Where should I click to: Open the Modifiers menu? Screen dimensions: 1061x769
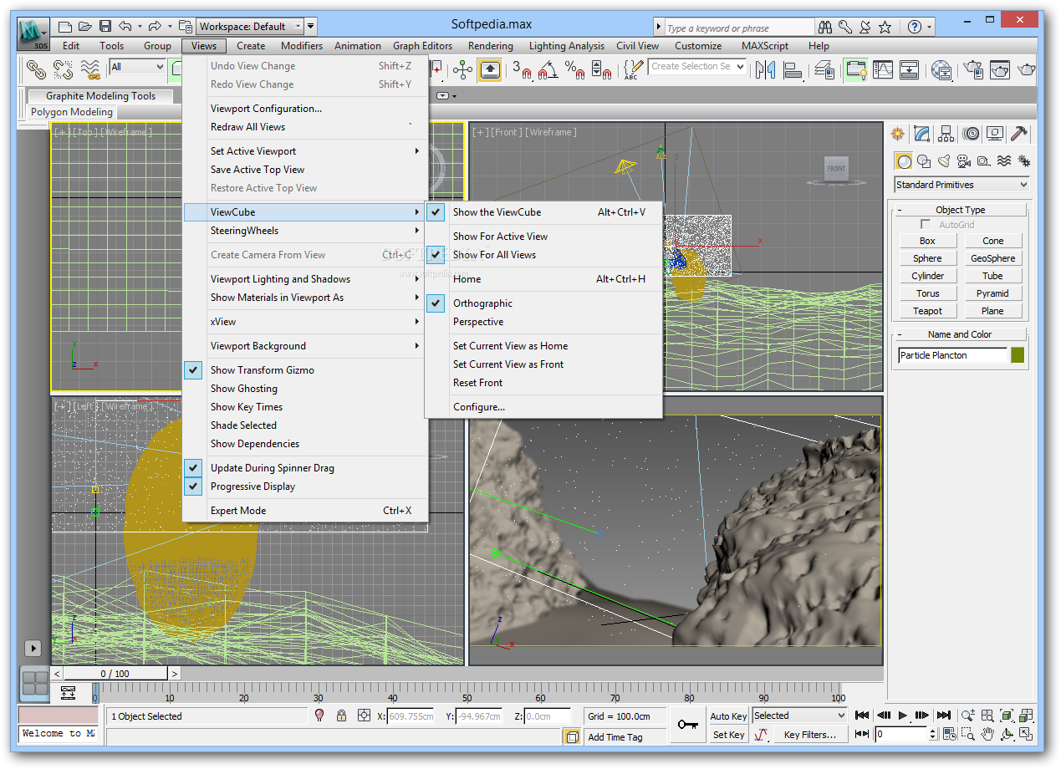(x=302, y=46)
